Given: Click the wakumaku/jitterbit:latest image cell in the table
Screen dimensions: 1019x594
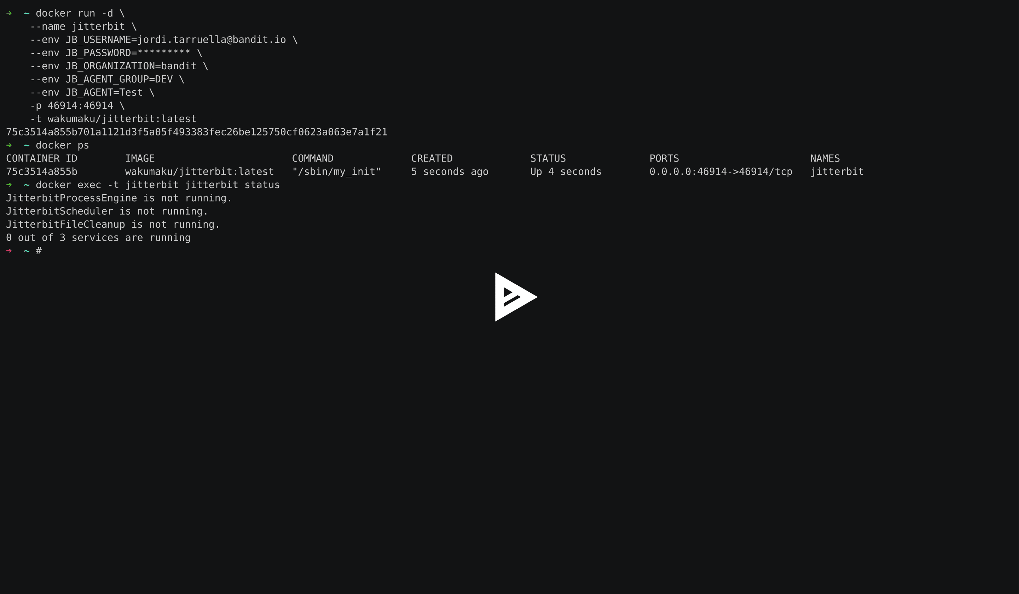Looking at the screenshot, I should tap(199, 172).
